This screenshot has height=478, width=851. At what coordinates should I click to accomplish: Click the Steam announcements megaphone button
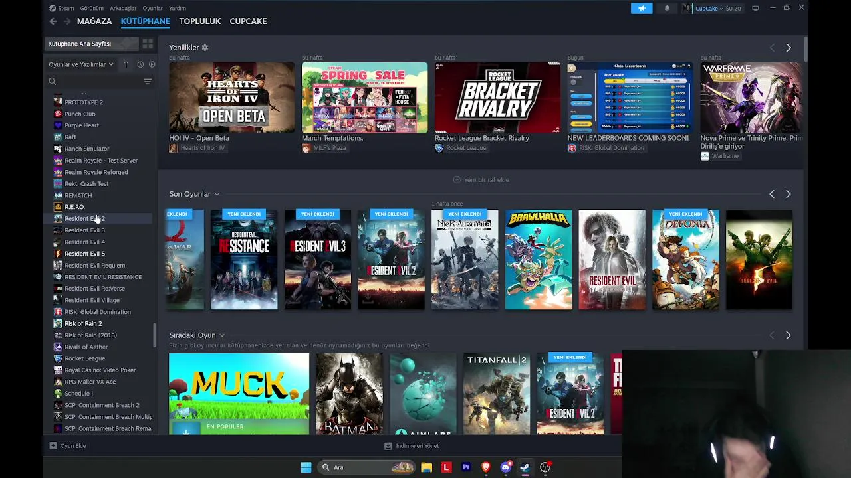pos(642,8)
